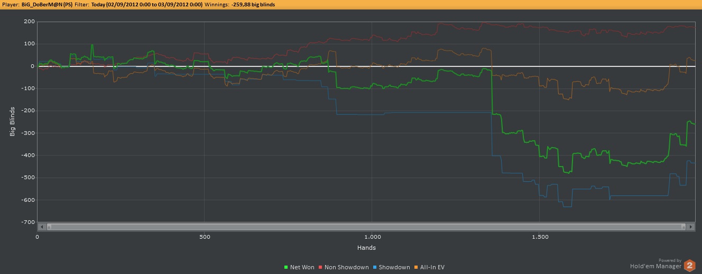Click the Hands x-axis title
The height and width of the screenshot is (274, 702).
[x=366, y=248]
